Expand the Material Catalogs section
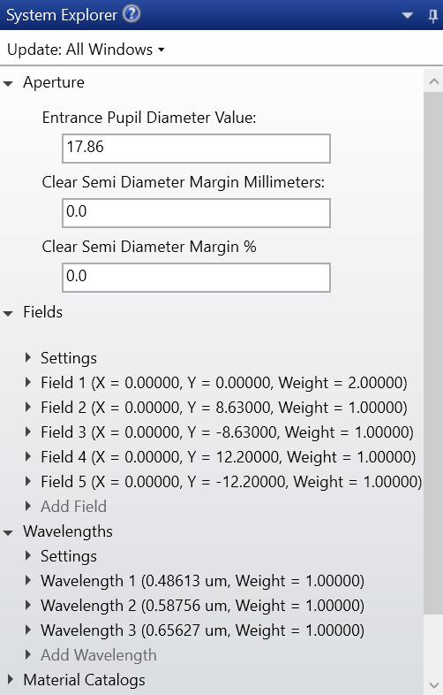 click(x=10, y=679)
